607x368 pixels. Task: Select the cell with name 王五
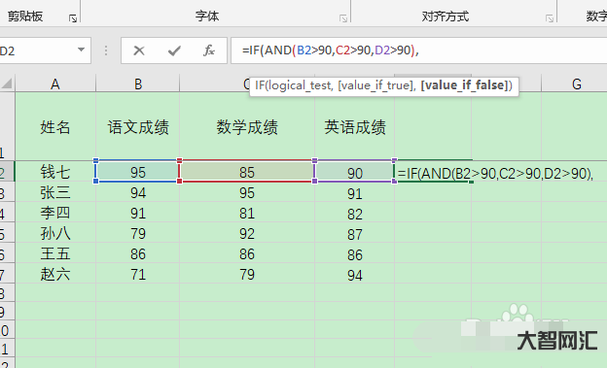[x=55, y=253]
